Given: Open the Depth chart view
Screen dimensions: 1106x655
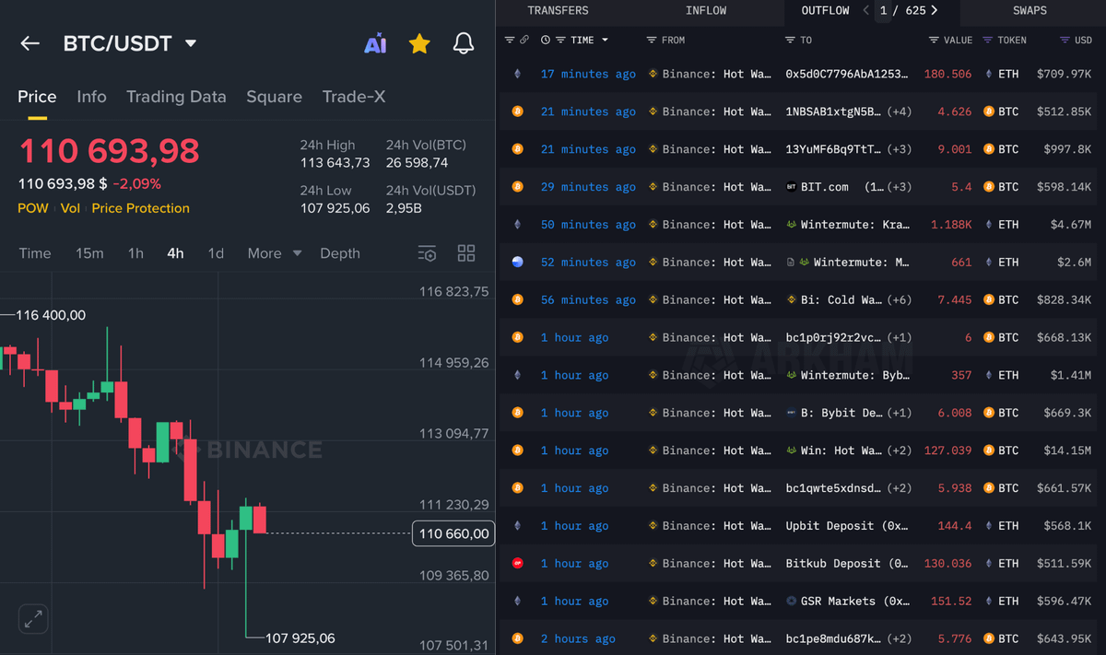Looking at the screenshot, I should [x=340, y=253].
